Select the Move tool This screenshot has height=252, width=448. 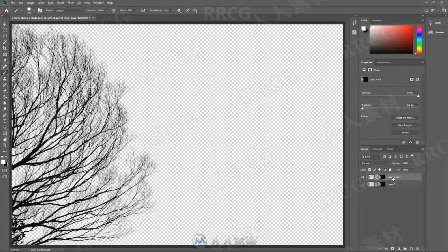click(5, 24)
